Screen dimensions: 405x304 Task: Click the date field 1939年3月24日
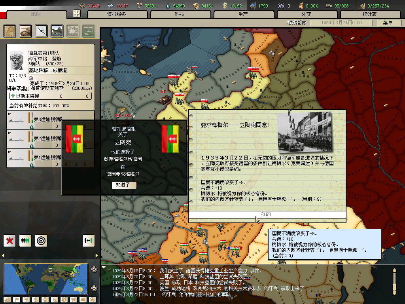pos(341,23)
